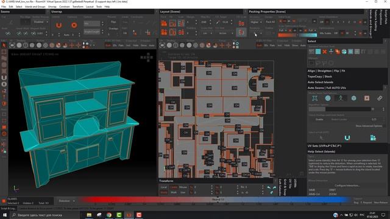The height and width of the screenshot is (219, 390).
Task: Open the Constrain menu
Action: [x=65, y=7]
